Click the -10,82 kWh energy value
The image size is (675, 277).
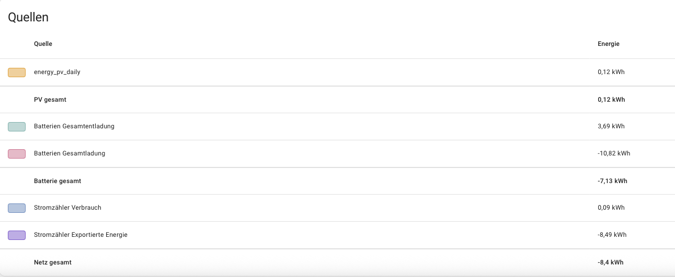614,154
